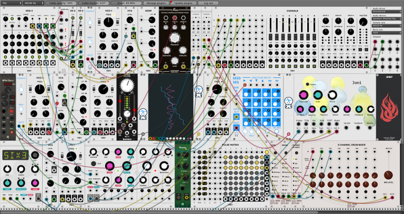Toggle the green RUN button on SEQ-3
Viewport: 404px width, 214px height.
[x=12, y=19]
